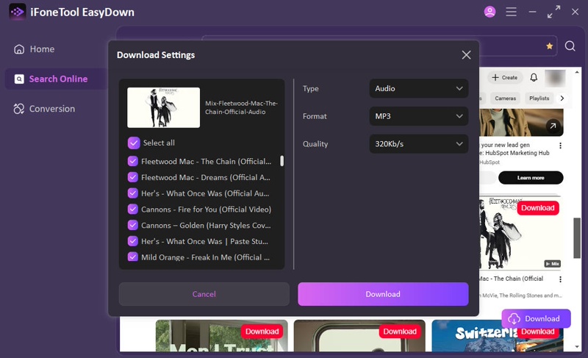Click the track list scrollbar thumb
Image resolution: width=588 pixels, height=358 pixels.
pyautogui.click(x=282, y=161)
